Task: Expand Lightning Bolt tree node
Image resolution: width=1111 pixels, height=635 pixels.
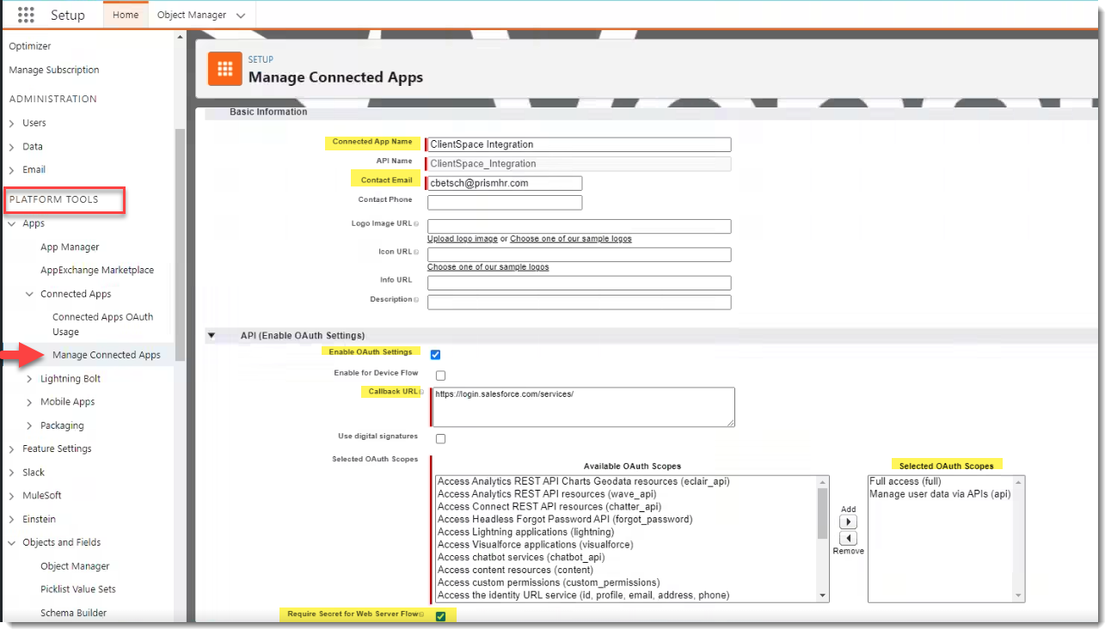Action: pos(30,379)
